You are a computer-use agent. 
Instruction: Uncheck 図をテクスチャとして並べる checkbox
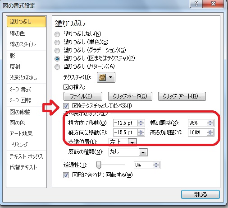[66, 106]
